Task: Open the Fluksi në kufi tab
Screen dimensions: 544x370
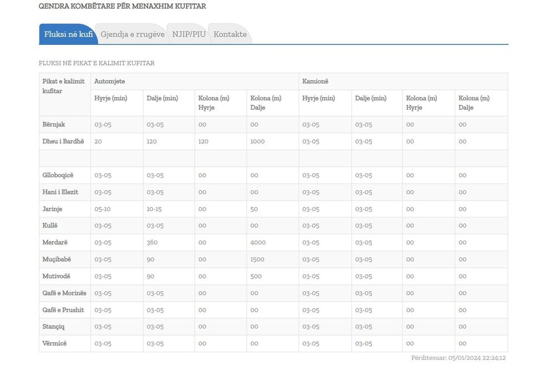Action: (x=68, y=34)
